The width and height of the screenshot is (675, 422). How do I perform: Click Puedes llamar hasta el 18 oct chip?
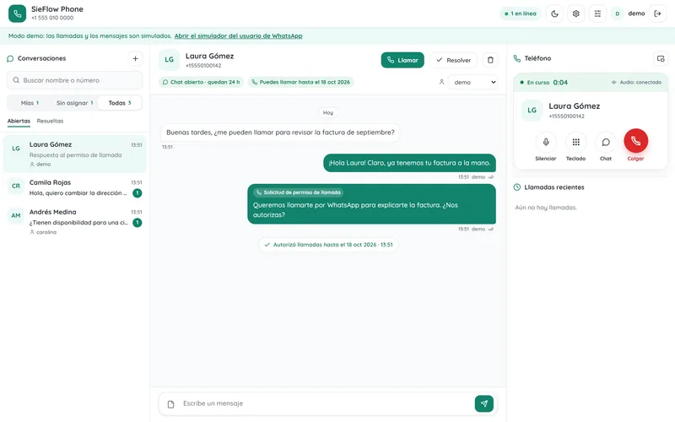(300, 82)
